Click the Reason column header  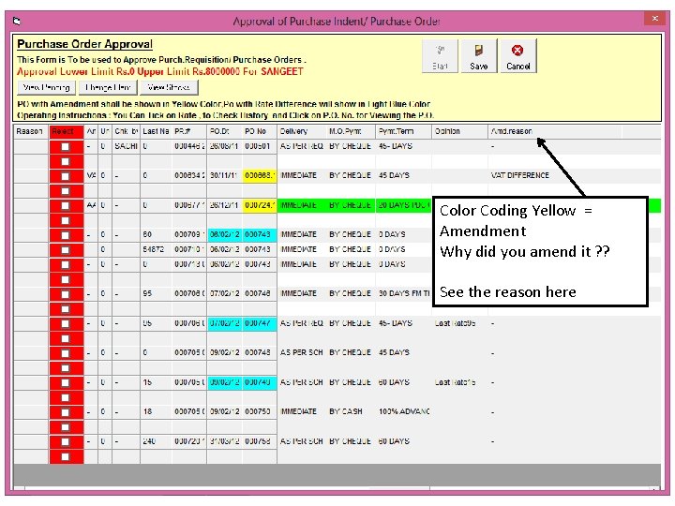pos(31,131)
